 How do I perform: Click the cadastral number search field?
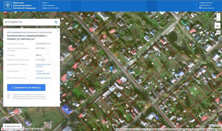click(28, 22)
